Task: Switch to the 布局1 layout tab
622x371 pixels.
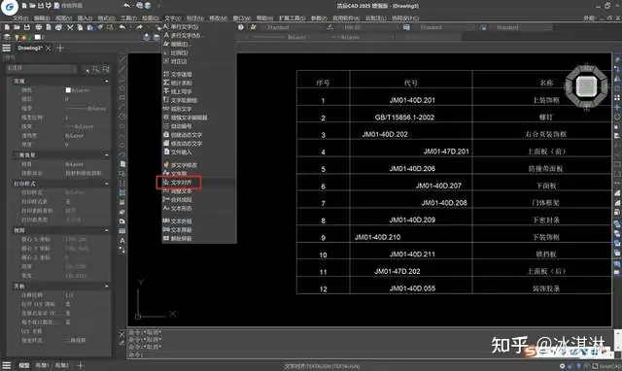Action: pos(42,365)
